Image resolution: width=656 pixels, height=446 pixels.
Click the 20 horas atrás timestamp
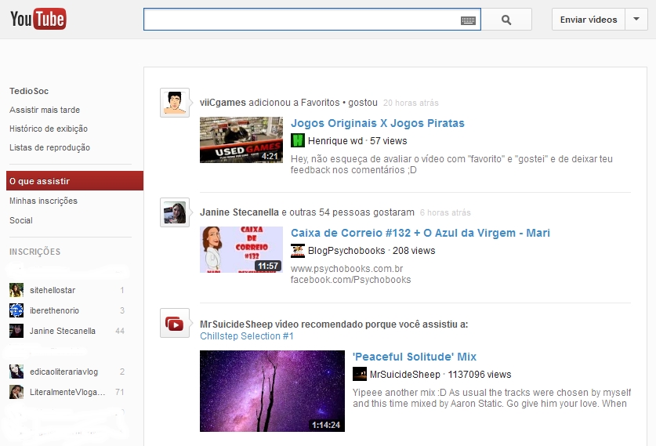tap(411, 103)
